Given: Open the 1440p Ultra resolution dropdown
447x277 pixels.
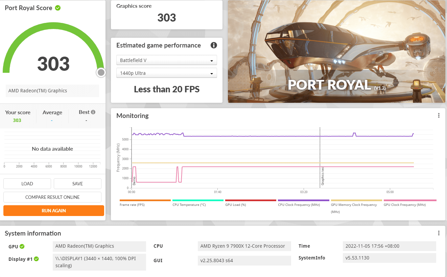Looking at the screenshot, I should pos(167,73).
